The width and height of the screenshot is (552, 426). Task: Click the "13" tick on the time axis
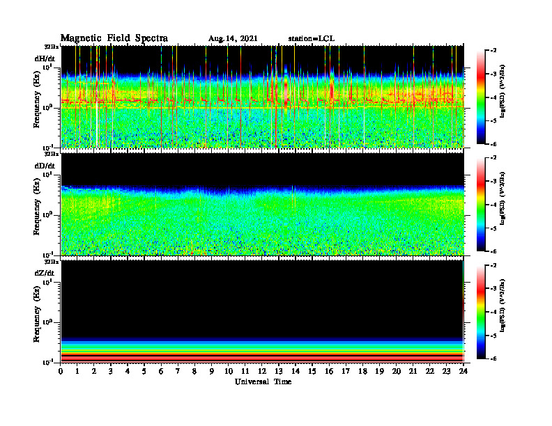pyautogui.click(x=279, y=372)
